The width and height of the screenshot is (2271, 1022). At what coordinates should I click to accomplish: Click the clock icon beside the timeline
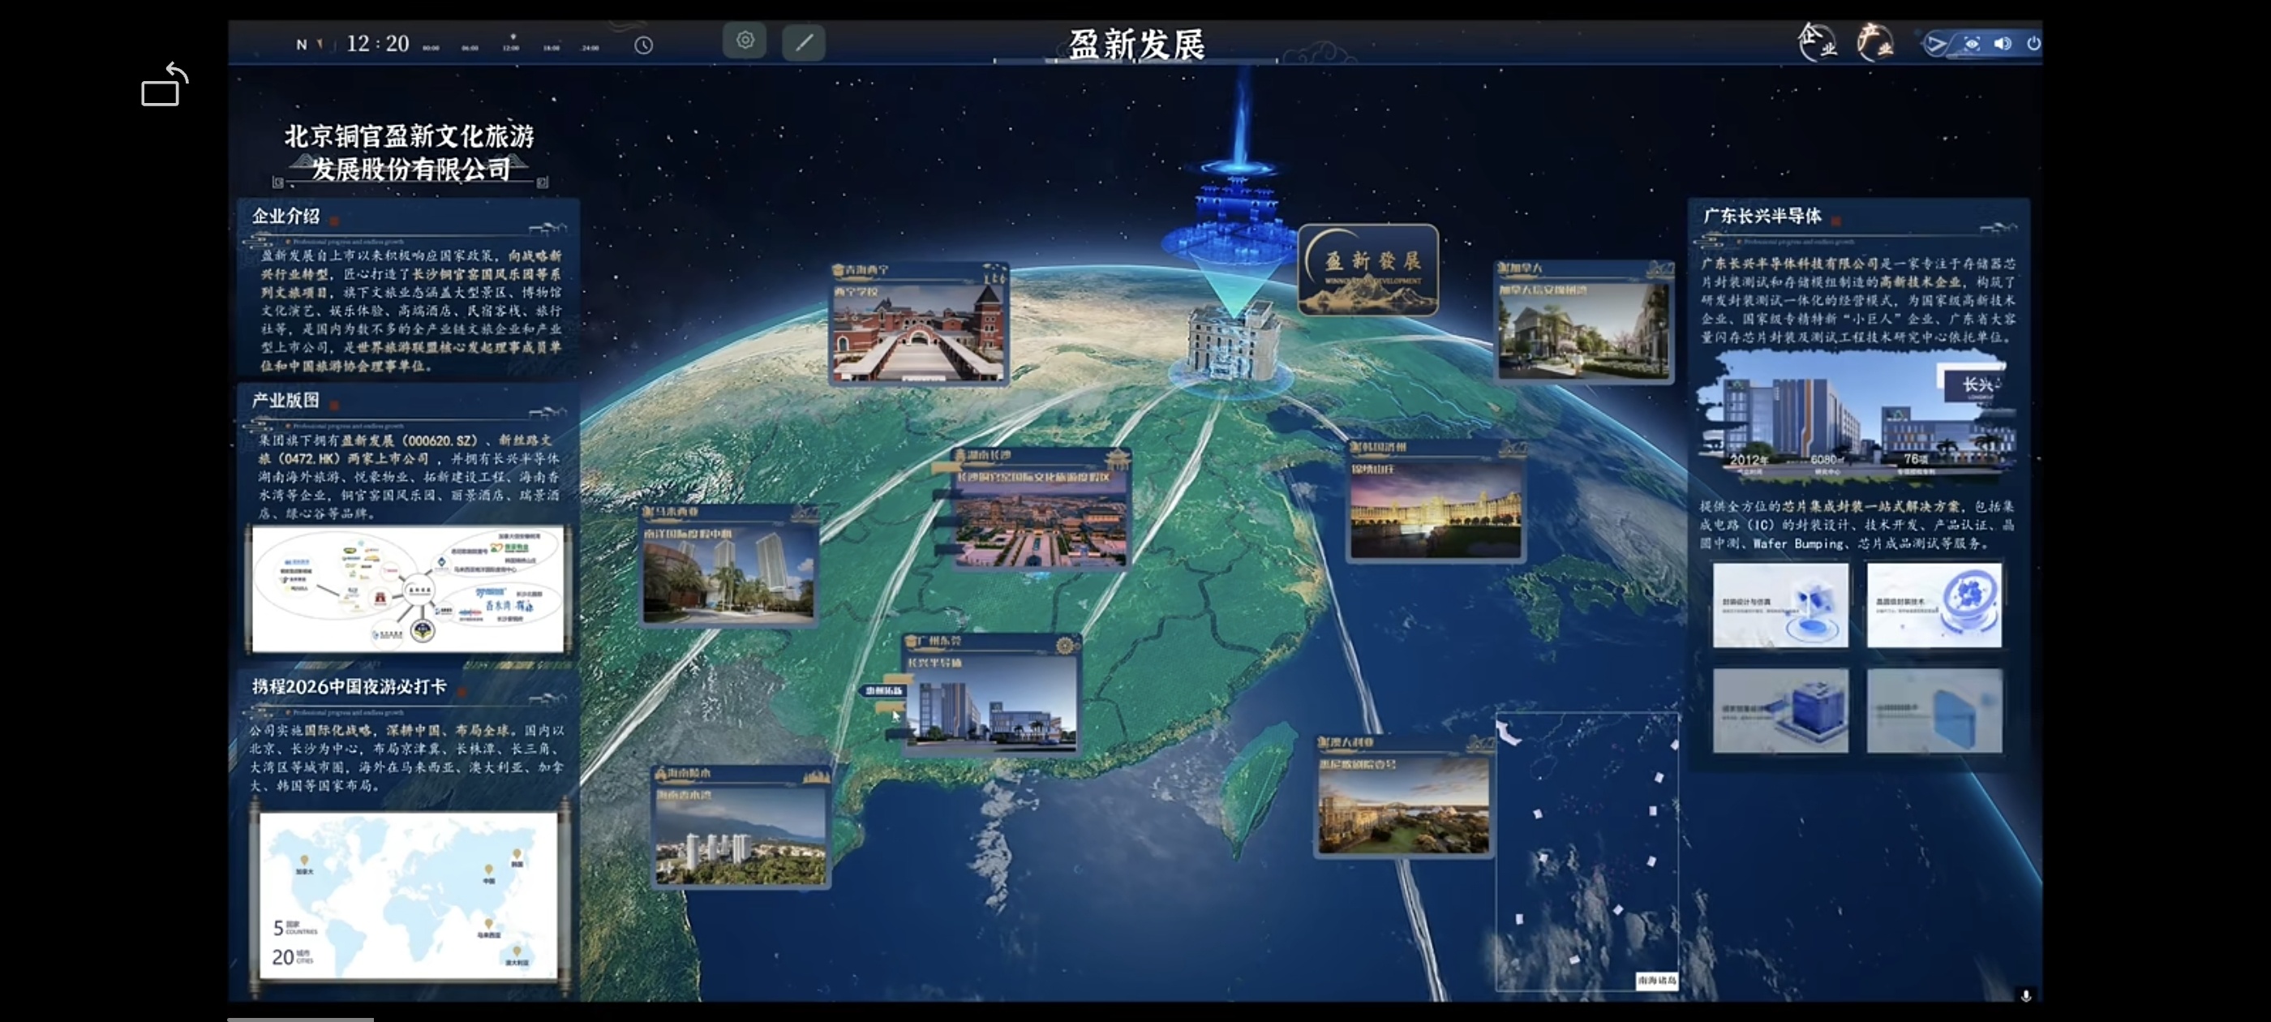point(643,46)
